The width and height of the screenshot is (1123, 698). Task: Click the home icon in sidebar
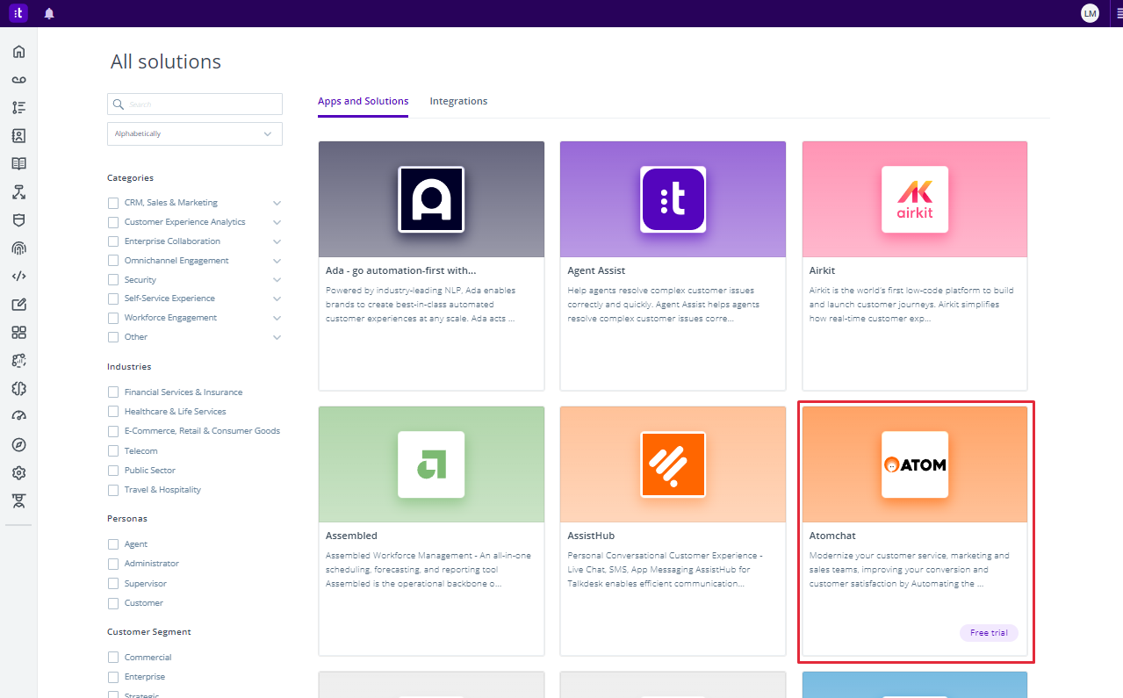point(18,52)
